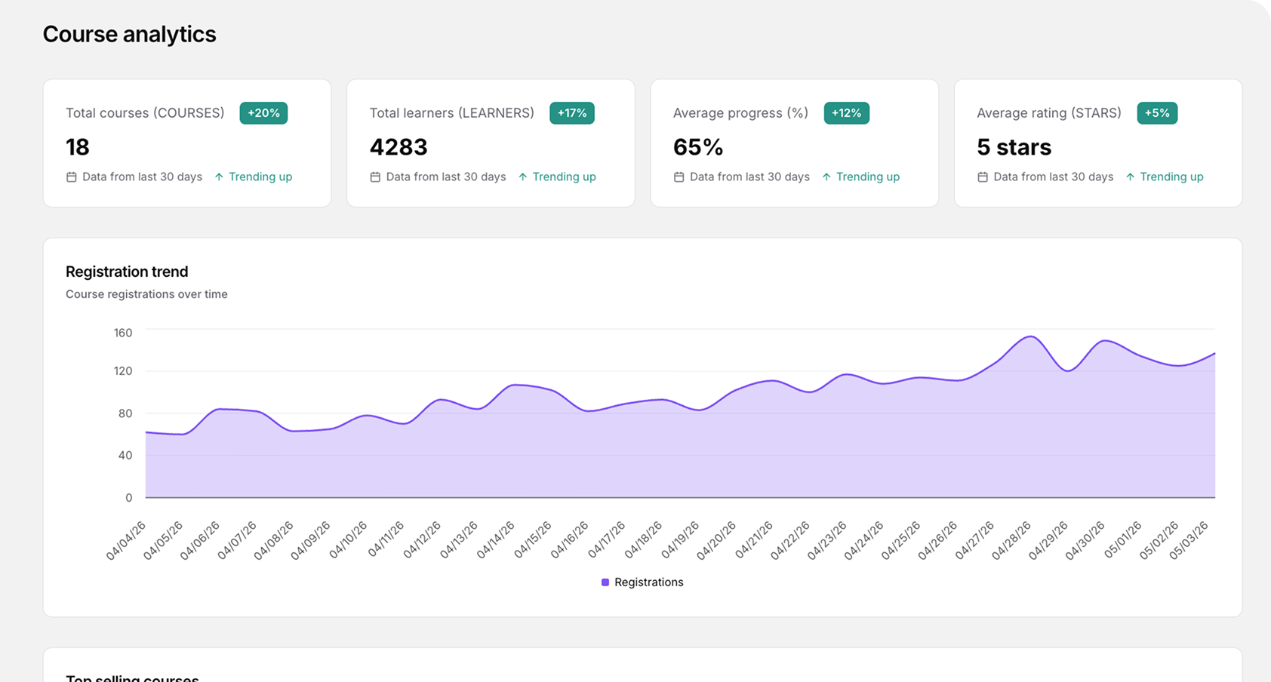Click the calendar icon in Total learners card
The width and height of the screenshot is (1271, 682).
(x=375, y=177)
